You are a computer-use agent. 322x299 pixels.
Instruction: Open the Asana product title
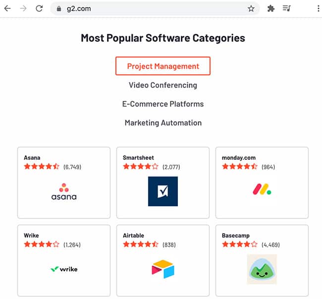point(32,158)
